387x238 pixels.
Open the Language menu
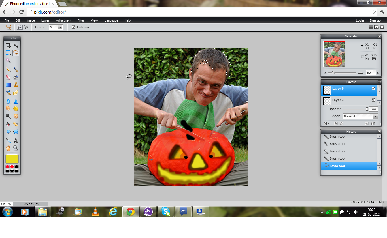click(x=111, y=20)
